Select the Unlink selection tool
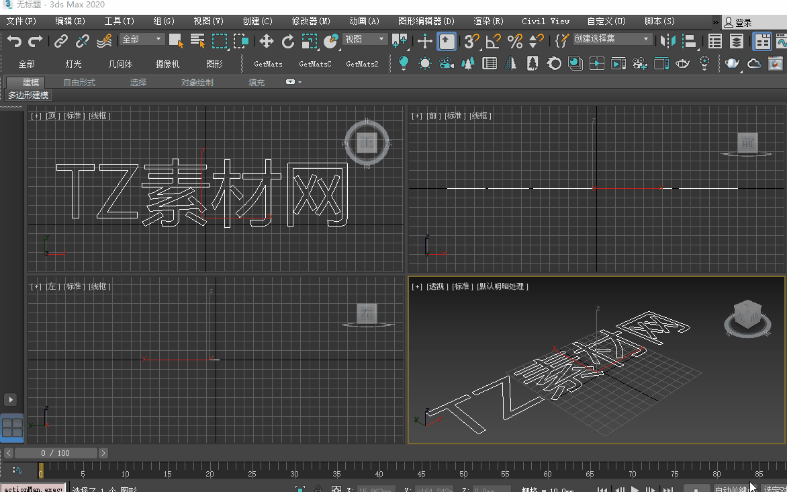 pyautogui.click(x=83, y=41)
